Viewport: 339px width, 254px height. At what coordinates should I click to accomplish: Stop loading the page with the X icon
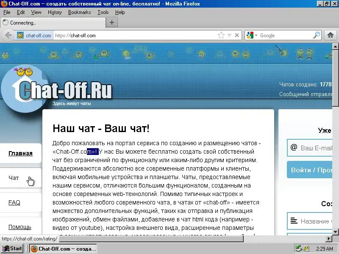pos(237,35)
